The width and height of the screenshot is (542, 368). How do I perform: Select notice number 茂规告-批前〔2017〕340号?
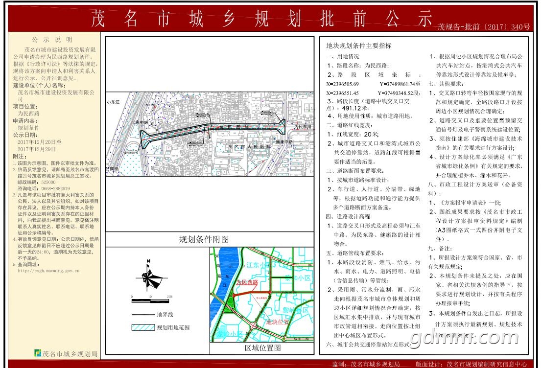[x=484, y=26]
